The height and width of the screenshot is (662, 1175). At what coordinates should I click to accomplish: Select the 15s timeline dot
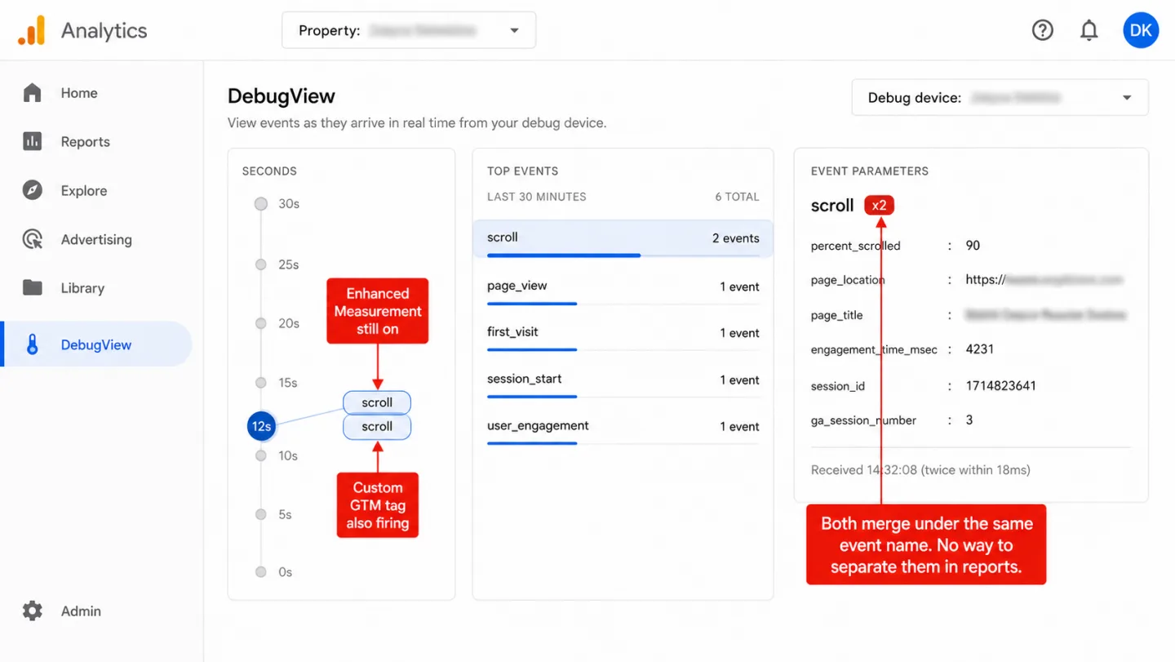click(261, 382)
